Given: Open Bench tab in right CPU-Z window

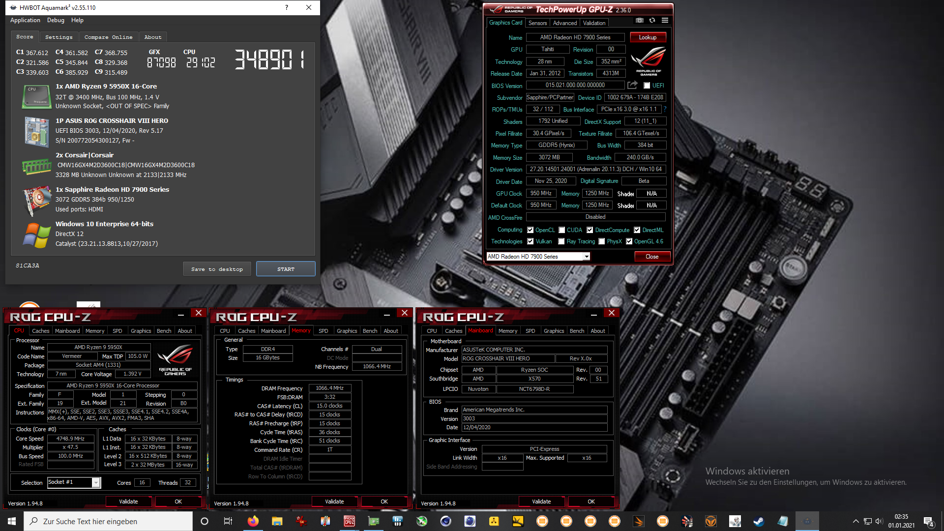Looking at the screenshot, I should point(577,331).
